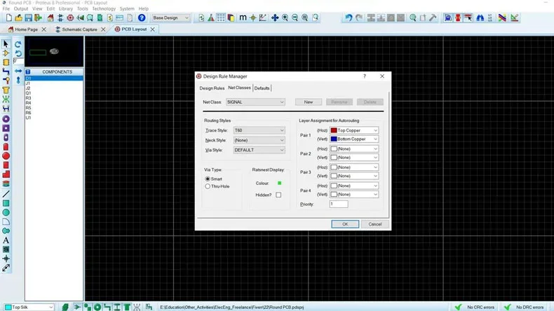Select the arrow Selection mode tool
Screen dimensions: 554x311
pos(6,43)
